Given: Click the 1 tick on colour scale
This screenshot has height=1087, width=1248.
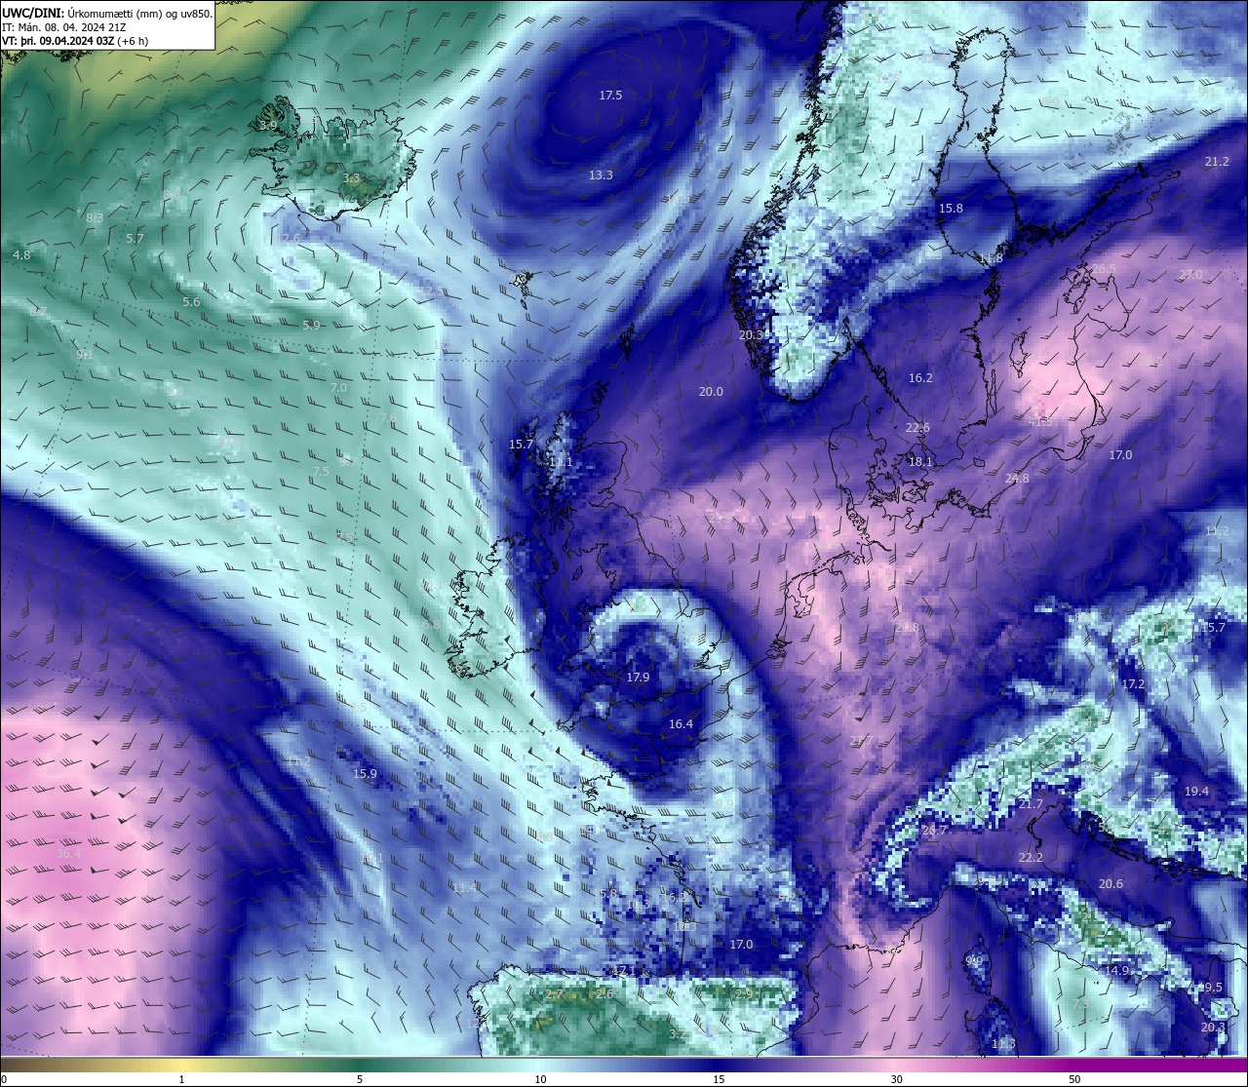Looking at the screenshot, I should click(x=181, y=1079).
